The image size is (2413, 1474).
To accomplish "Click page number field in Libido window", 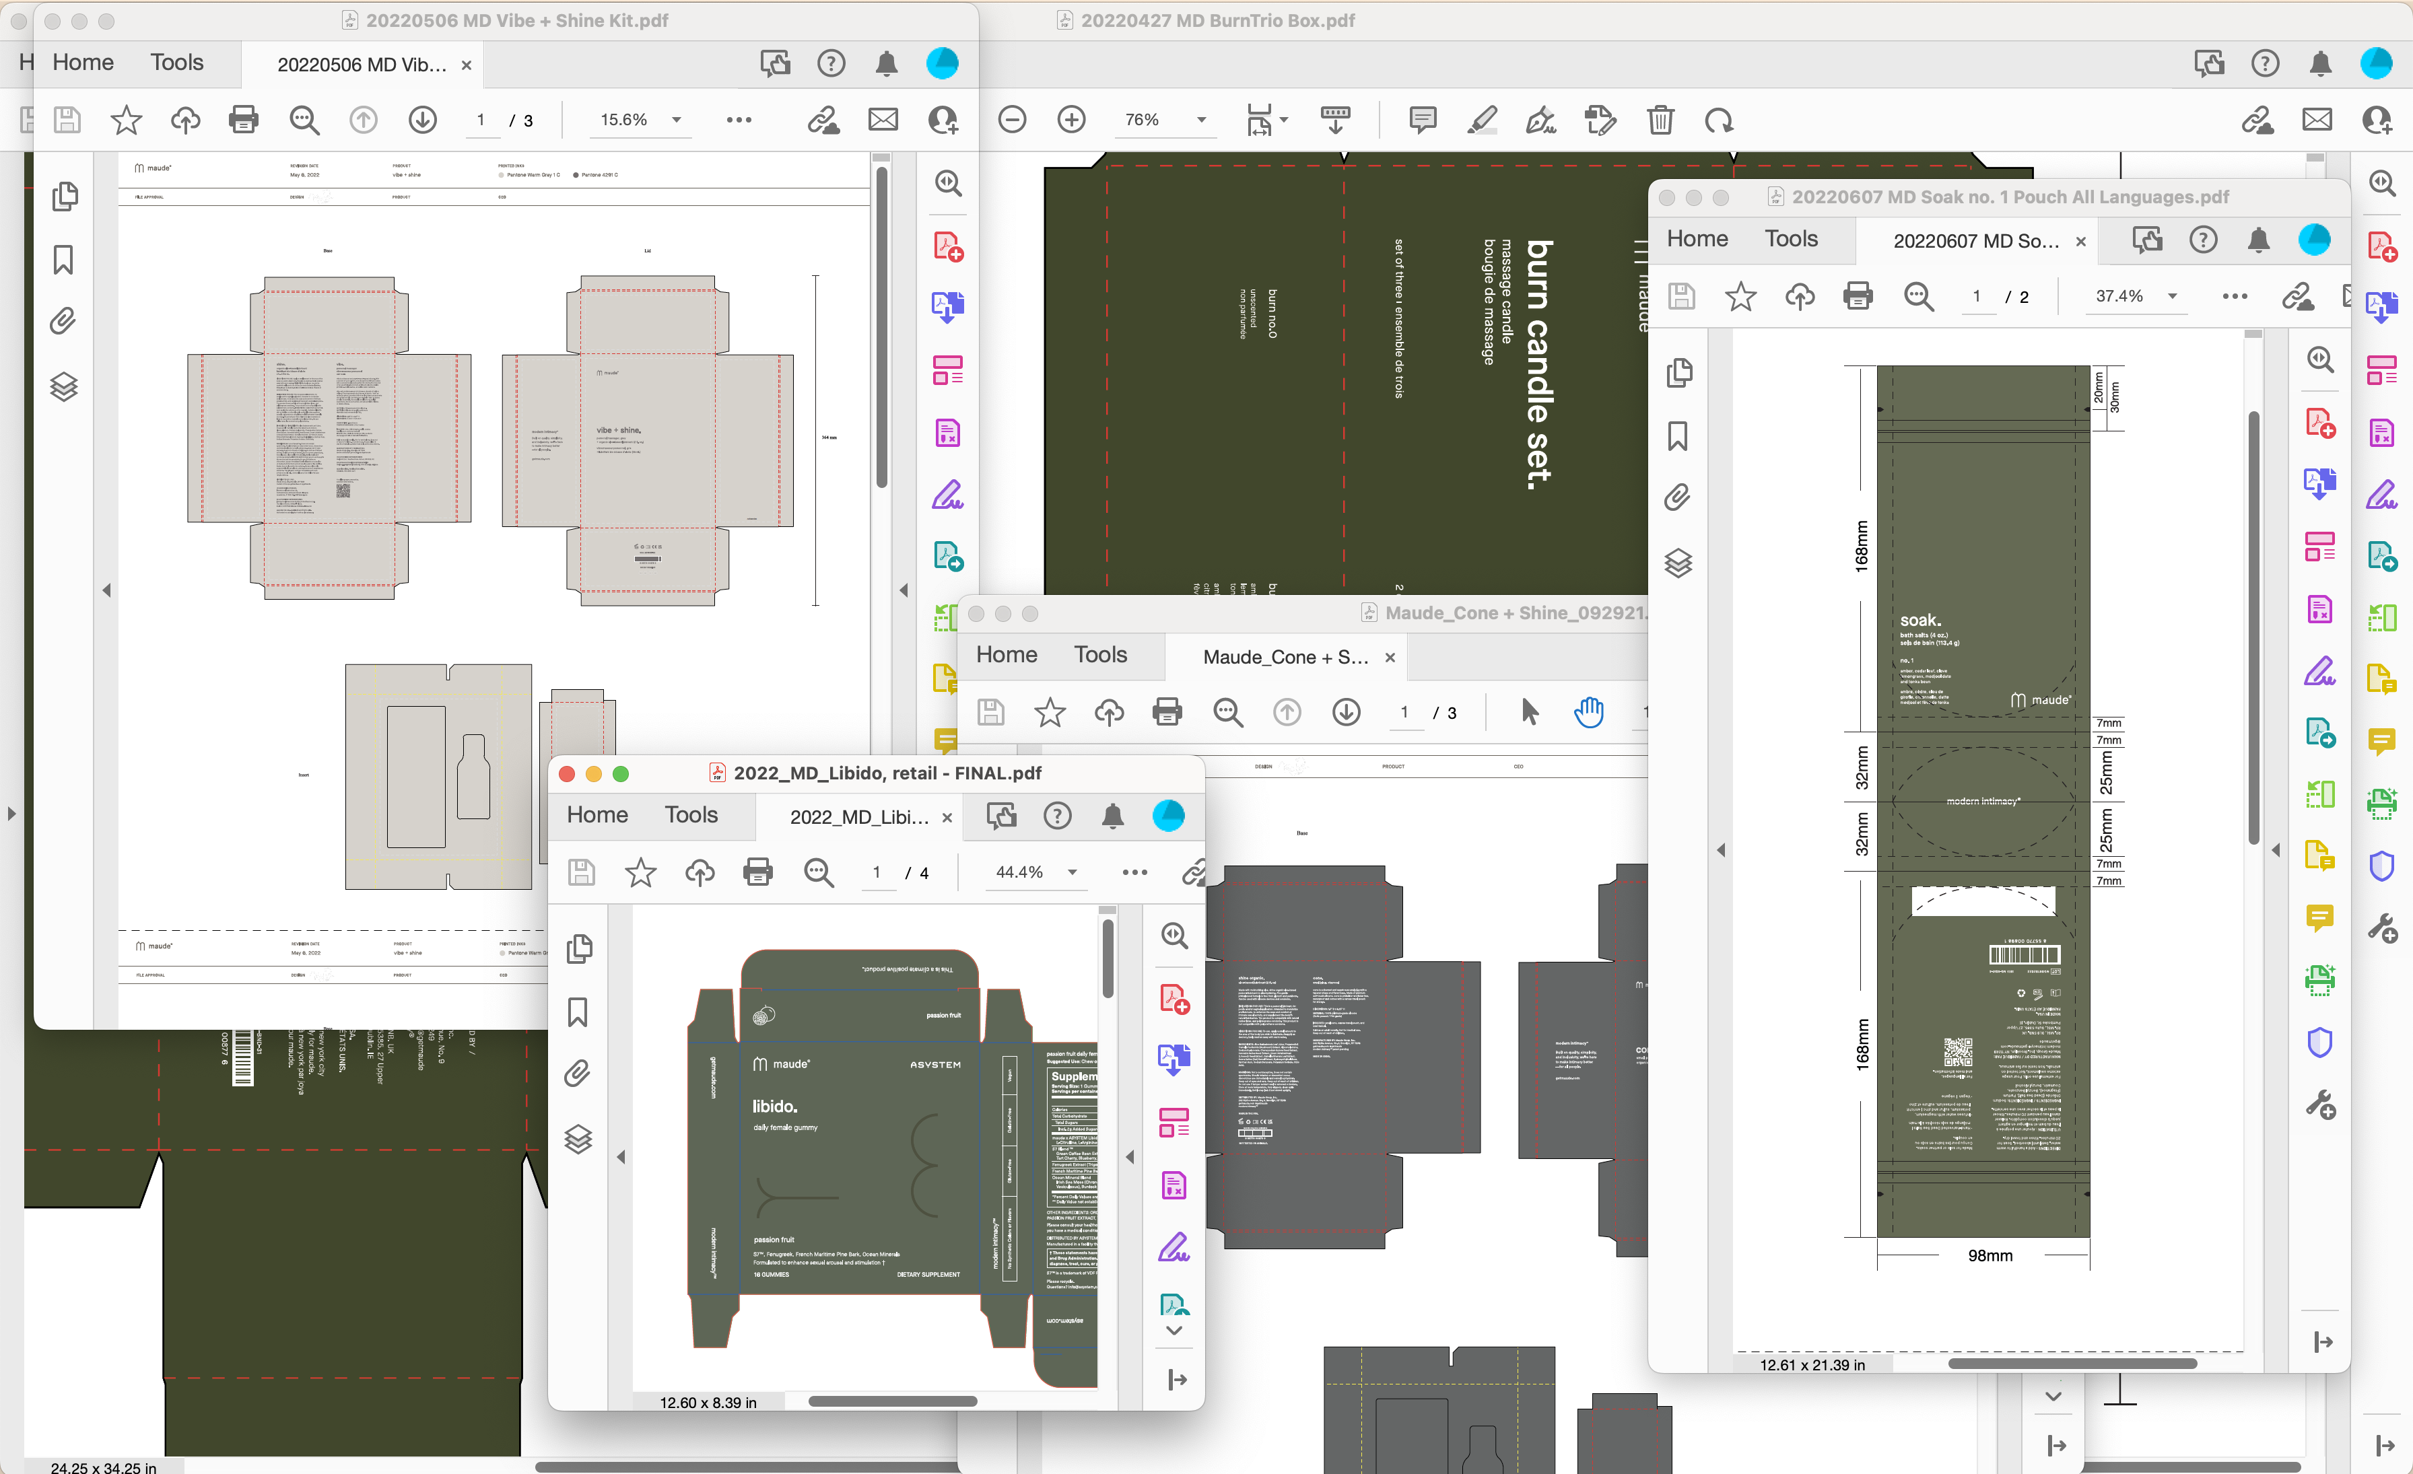I will 877,871.
